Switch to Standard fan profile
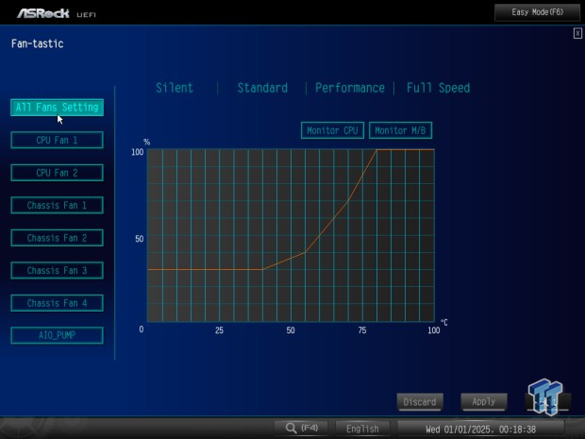Viewport: 585px width, 439px height. point(262,88)
